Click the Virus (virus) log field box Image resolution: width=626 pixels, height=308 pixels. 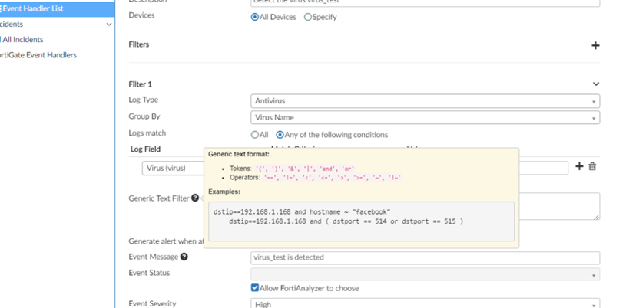(x=174, y=168)
